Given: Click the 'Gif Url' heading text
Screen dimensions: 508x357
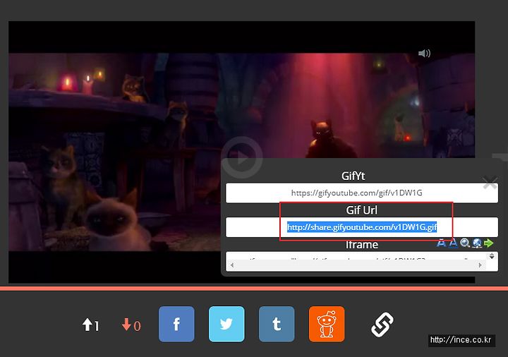Looking at the screenshot, I should point(361,210).
